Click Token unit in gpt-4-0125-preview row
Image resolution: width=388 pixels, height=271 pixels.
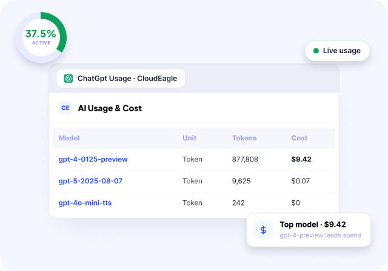coord(193,159)
